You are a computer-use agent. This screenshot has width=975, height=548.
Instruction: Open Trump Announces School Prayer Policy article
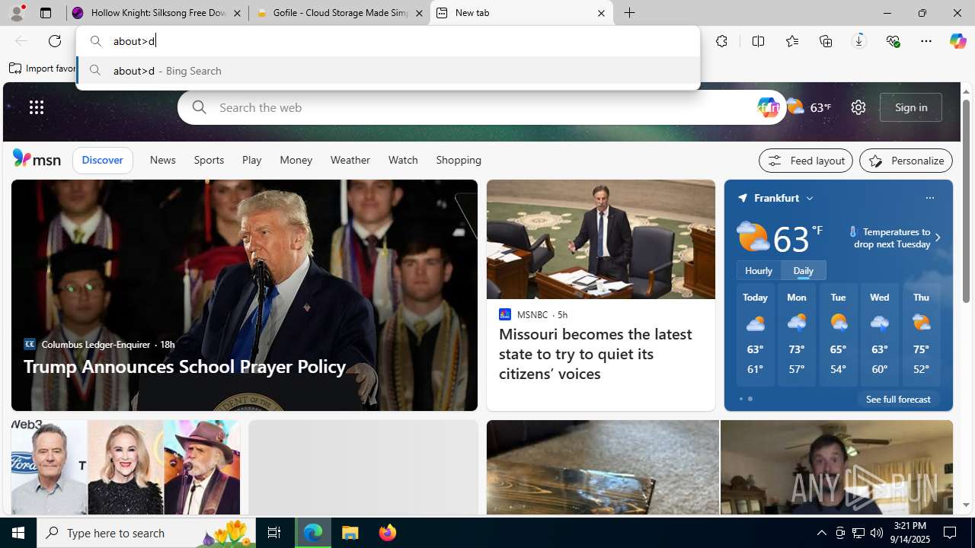[185, 366]
